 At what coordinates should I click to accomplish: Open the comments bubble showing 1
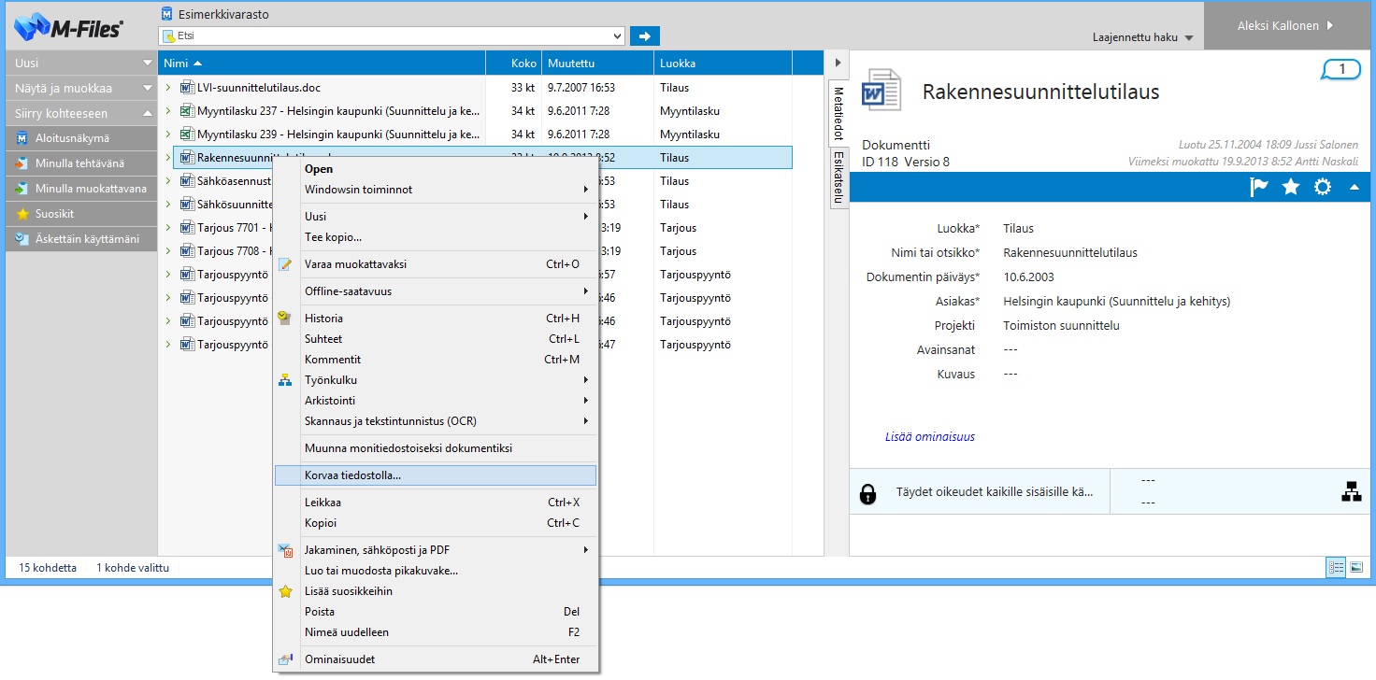[x=1341, y=69]
